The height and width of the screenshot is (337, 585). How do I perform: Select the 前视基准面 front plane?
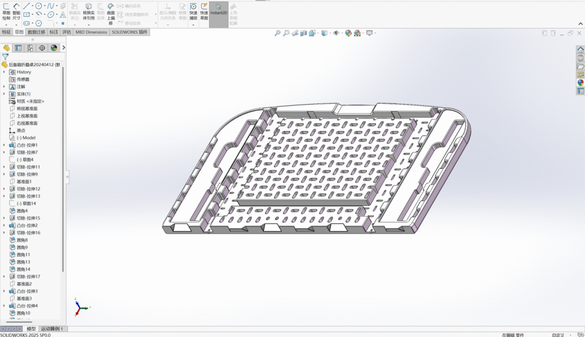(27, 108)
